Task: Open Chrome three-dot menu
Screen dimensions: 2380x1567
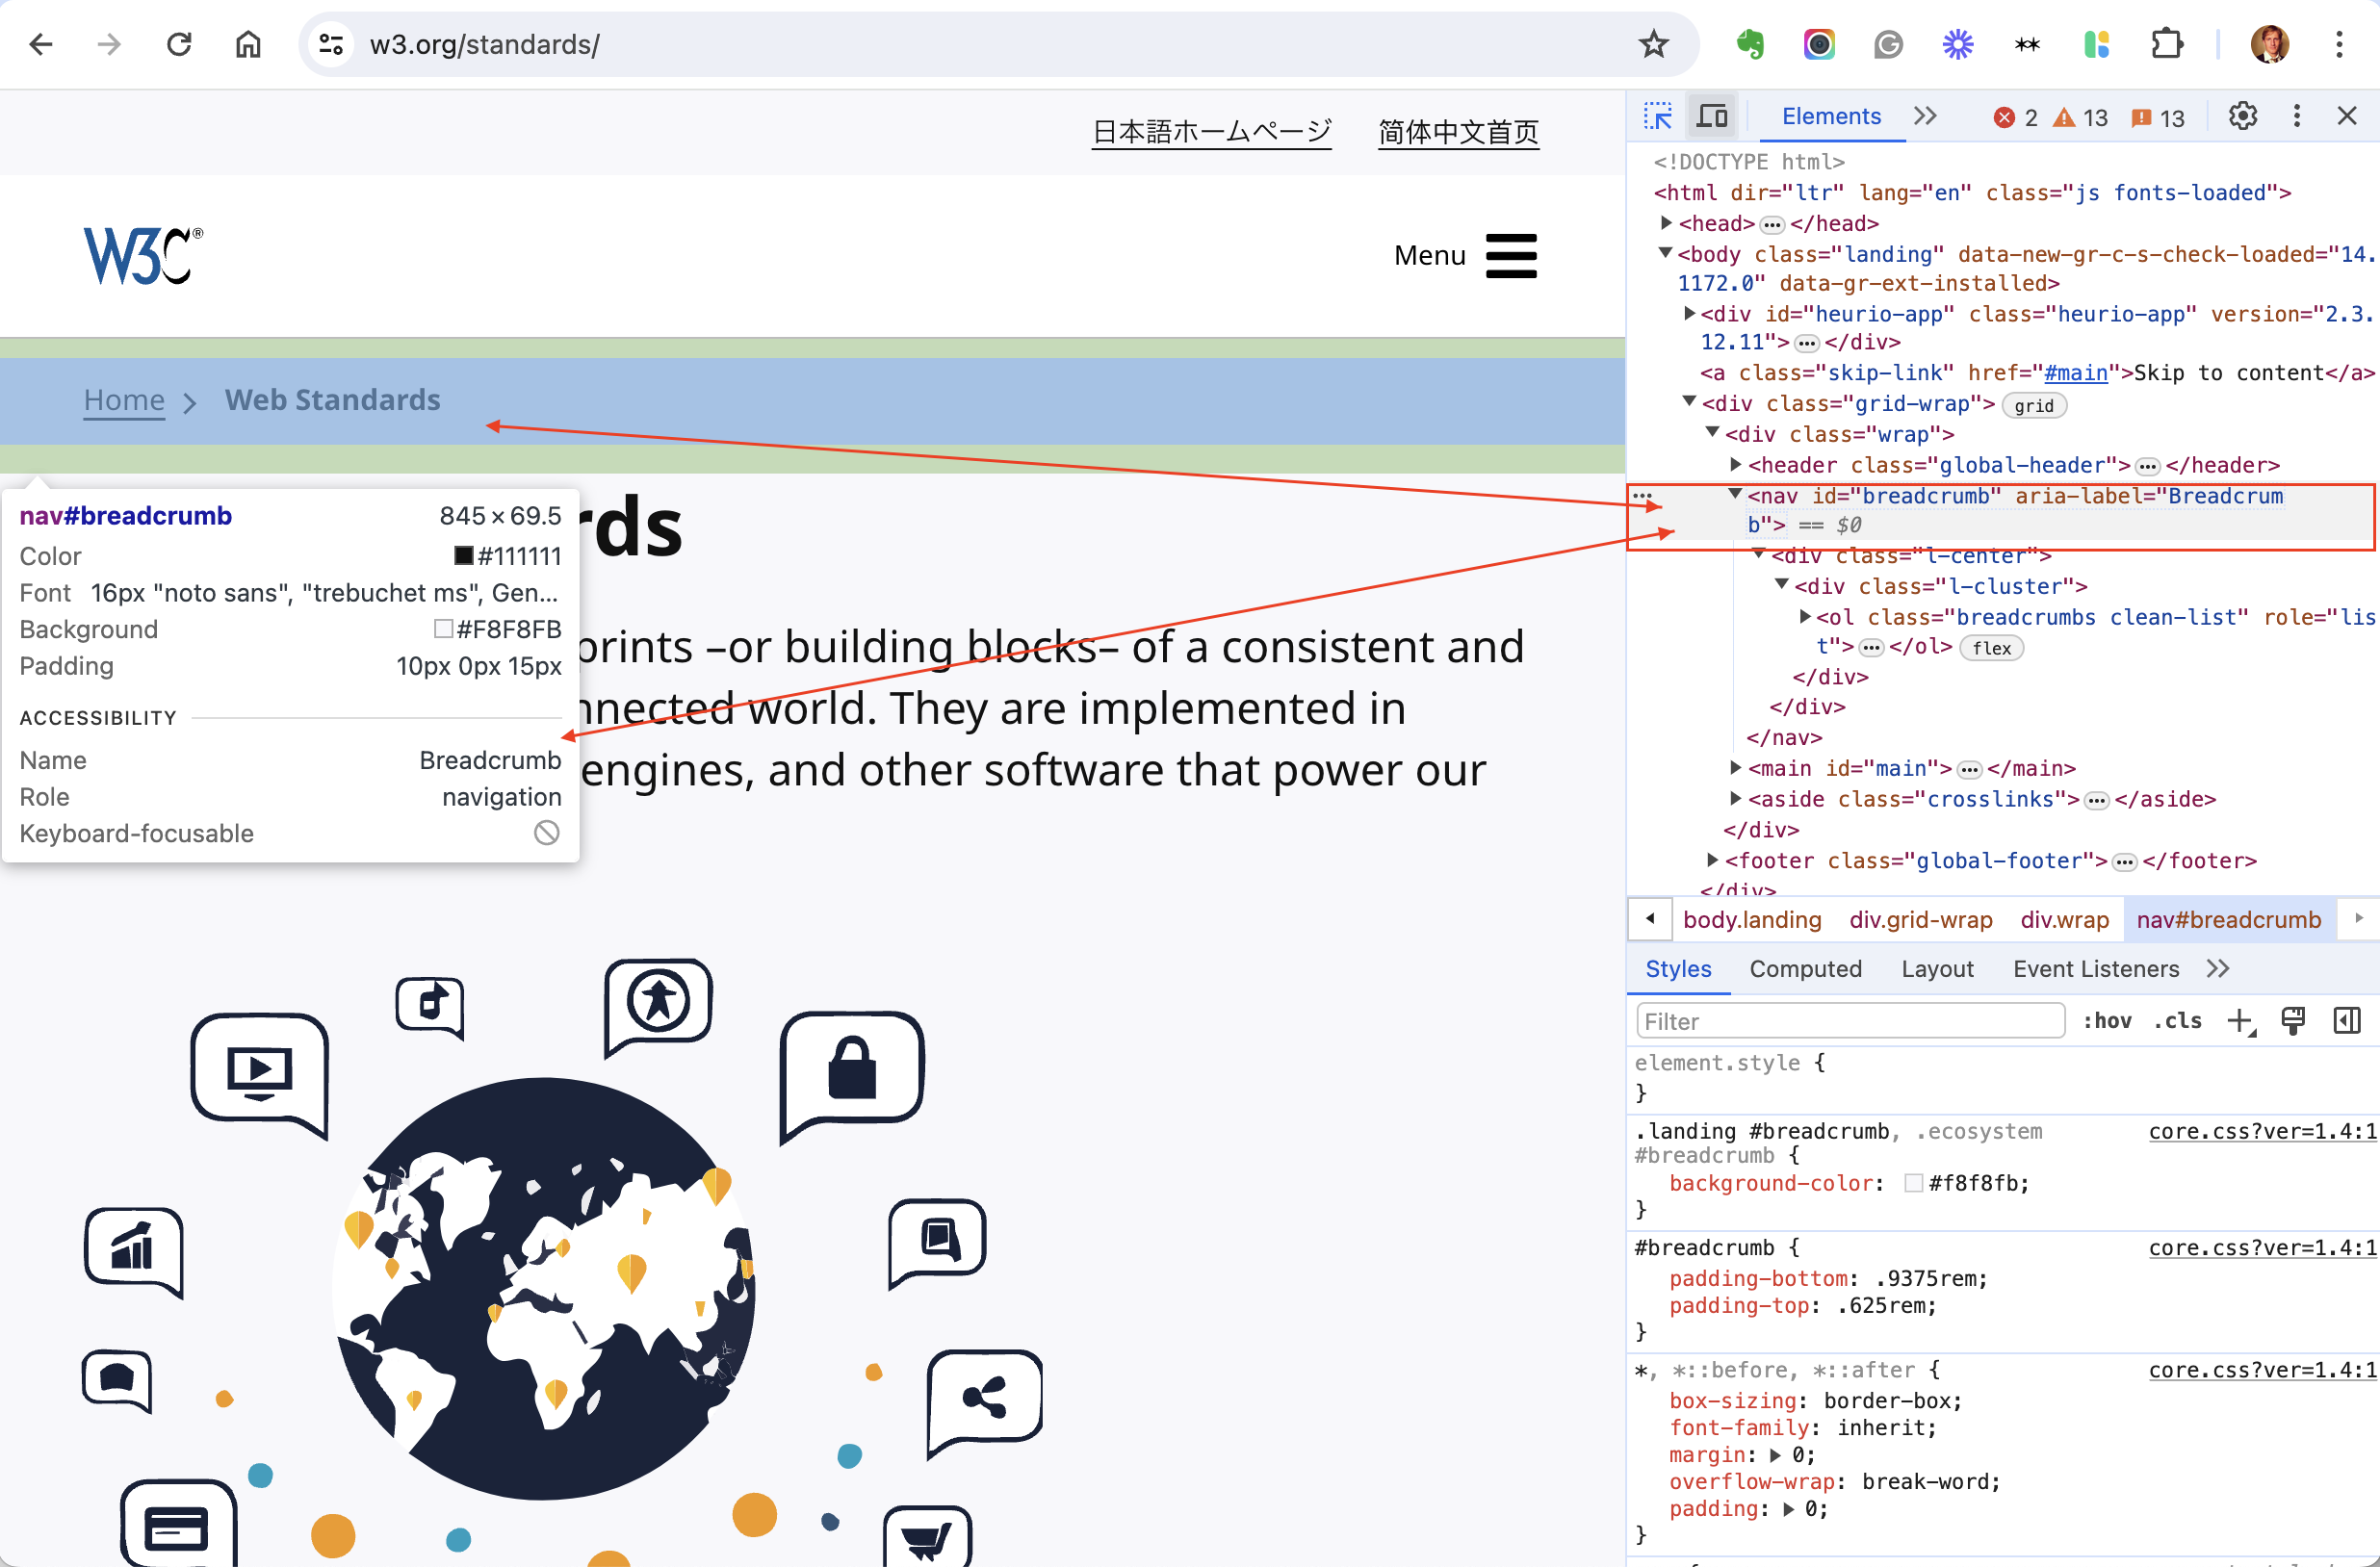Action: (x=2339, y=44)
